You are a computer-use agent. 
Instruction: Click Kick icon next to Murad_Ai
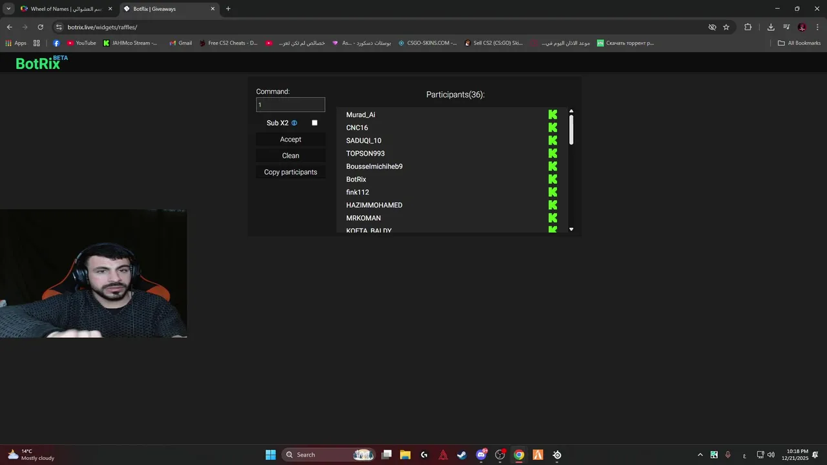pyautogui.click(x=552, y=114)
